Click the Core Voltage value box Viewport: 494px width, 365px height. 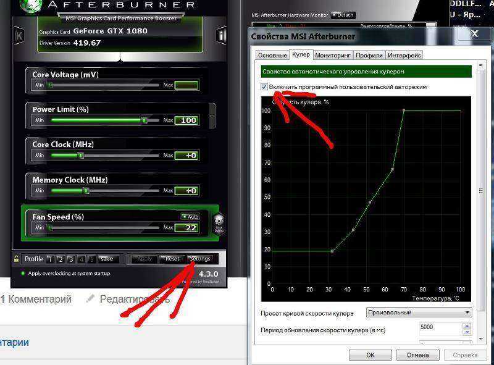pos(187,85)
